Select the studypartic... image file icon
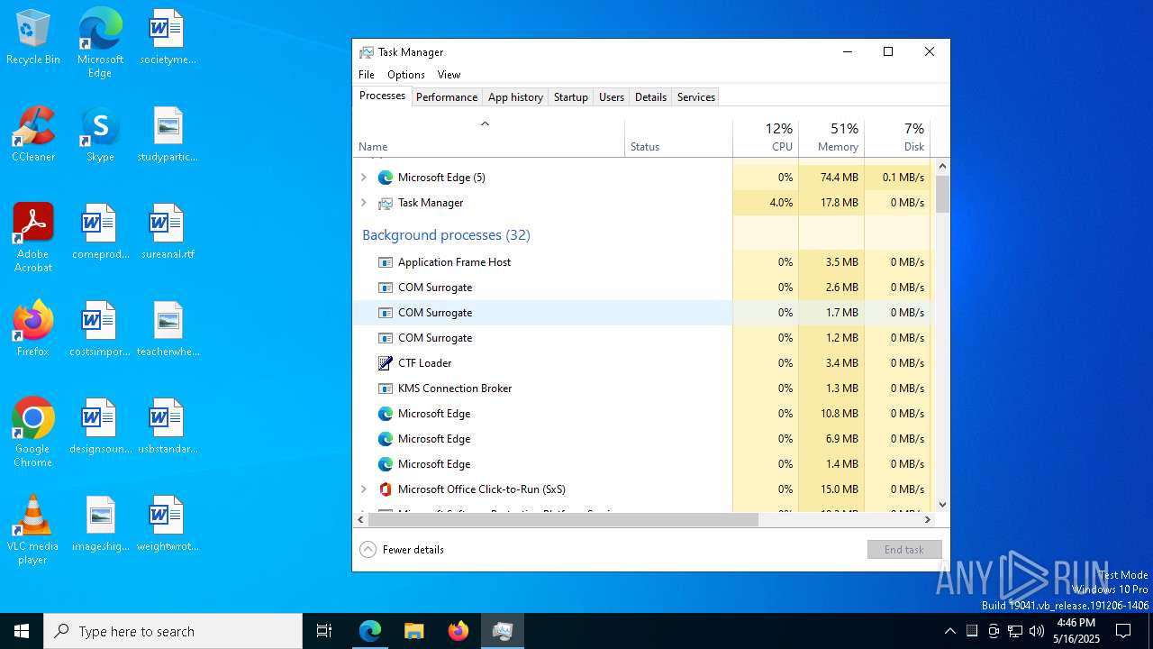Viewport: 1153px width, 649px height. click(168, 135)
